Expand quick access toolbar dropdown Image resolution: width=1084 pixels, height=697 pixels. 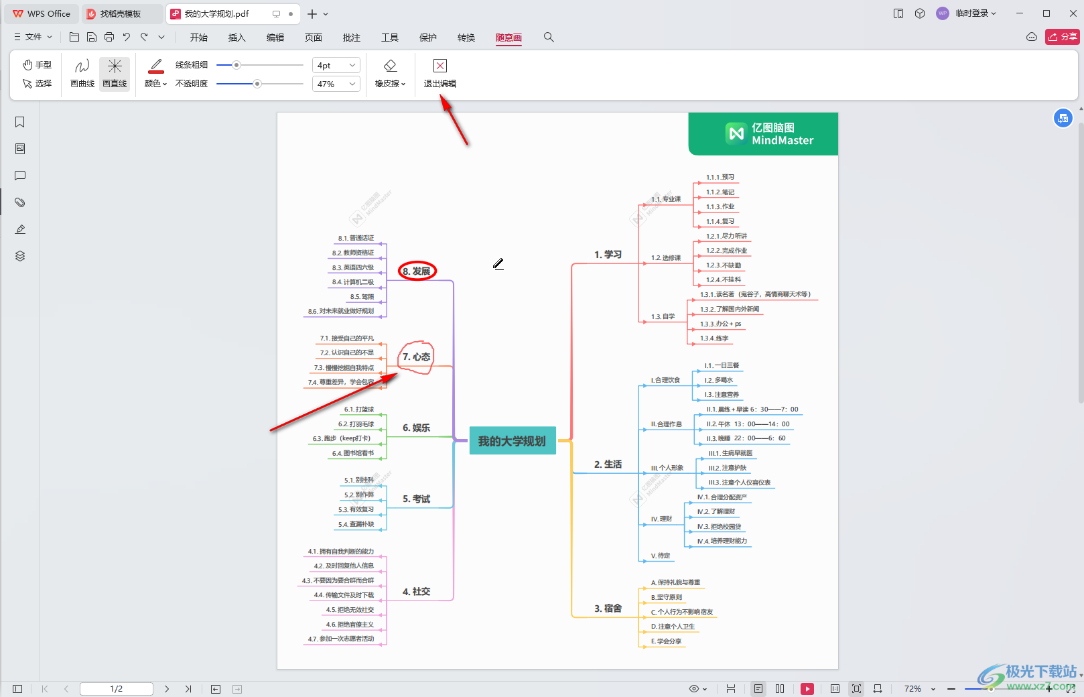click(161, 37)
